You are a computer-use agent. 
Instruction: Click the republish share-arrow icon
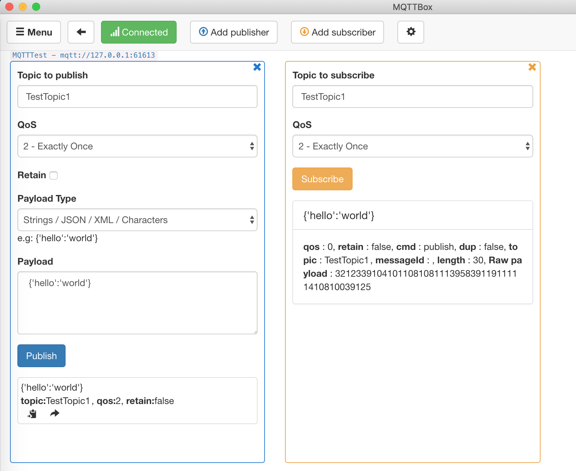pyautogui.click(x=55, y=414)
